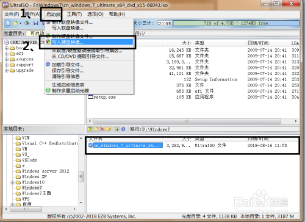Click the LBA column header
Viewport: 305px width, 222px height.
coord(295,43)
